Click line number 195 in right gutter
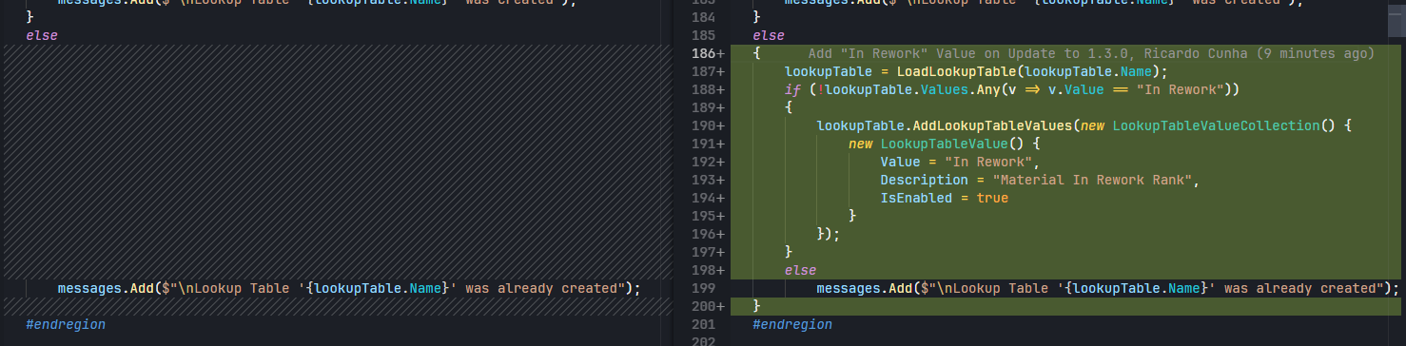This screenshot has width=1406, height=346. click(x=704, y=217)
